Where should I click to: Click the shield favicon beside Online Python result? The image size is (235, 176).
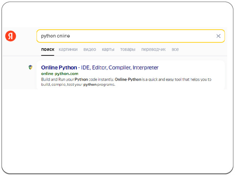30,67
